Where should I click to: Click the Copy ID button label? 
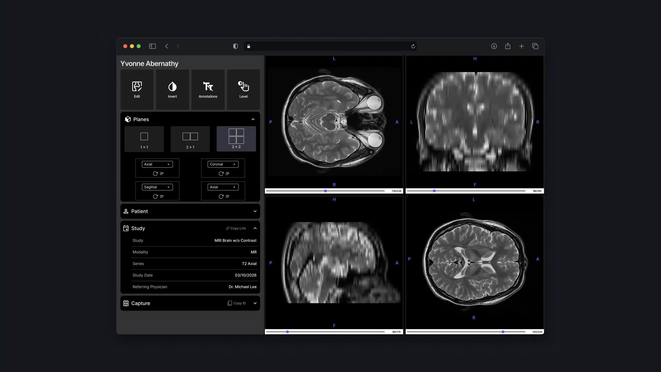(240, 303)
